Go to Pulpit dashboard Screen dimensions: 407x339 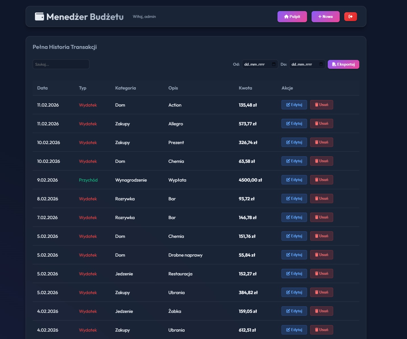coord(292,16)
